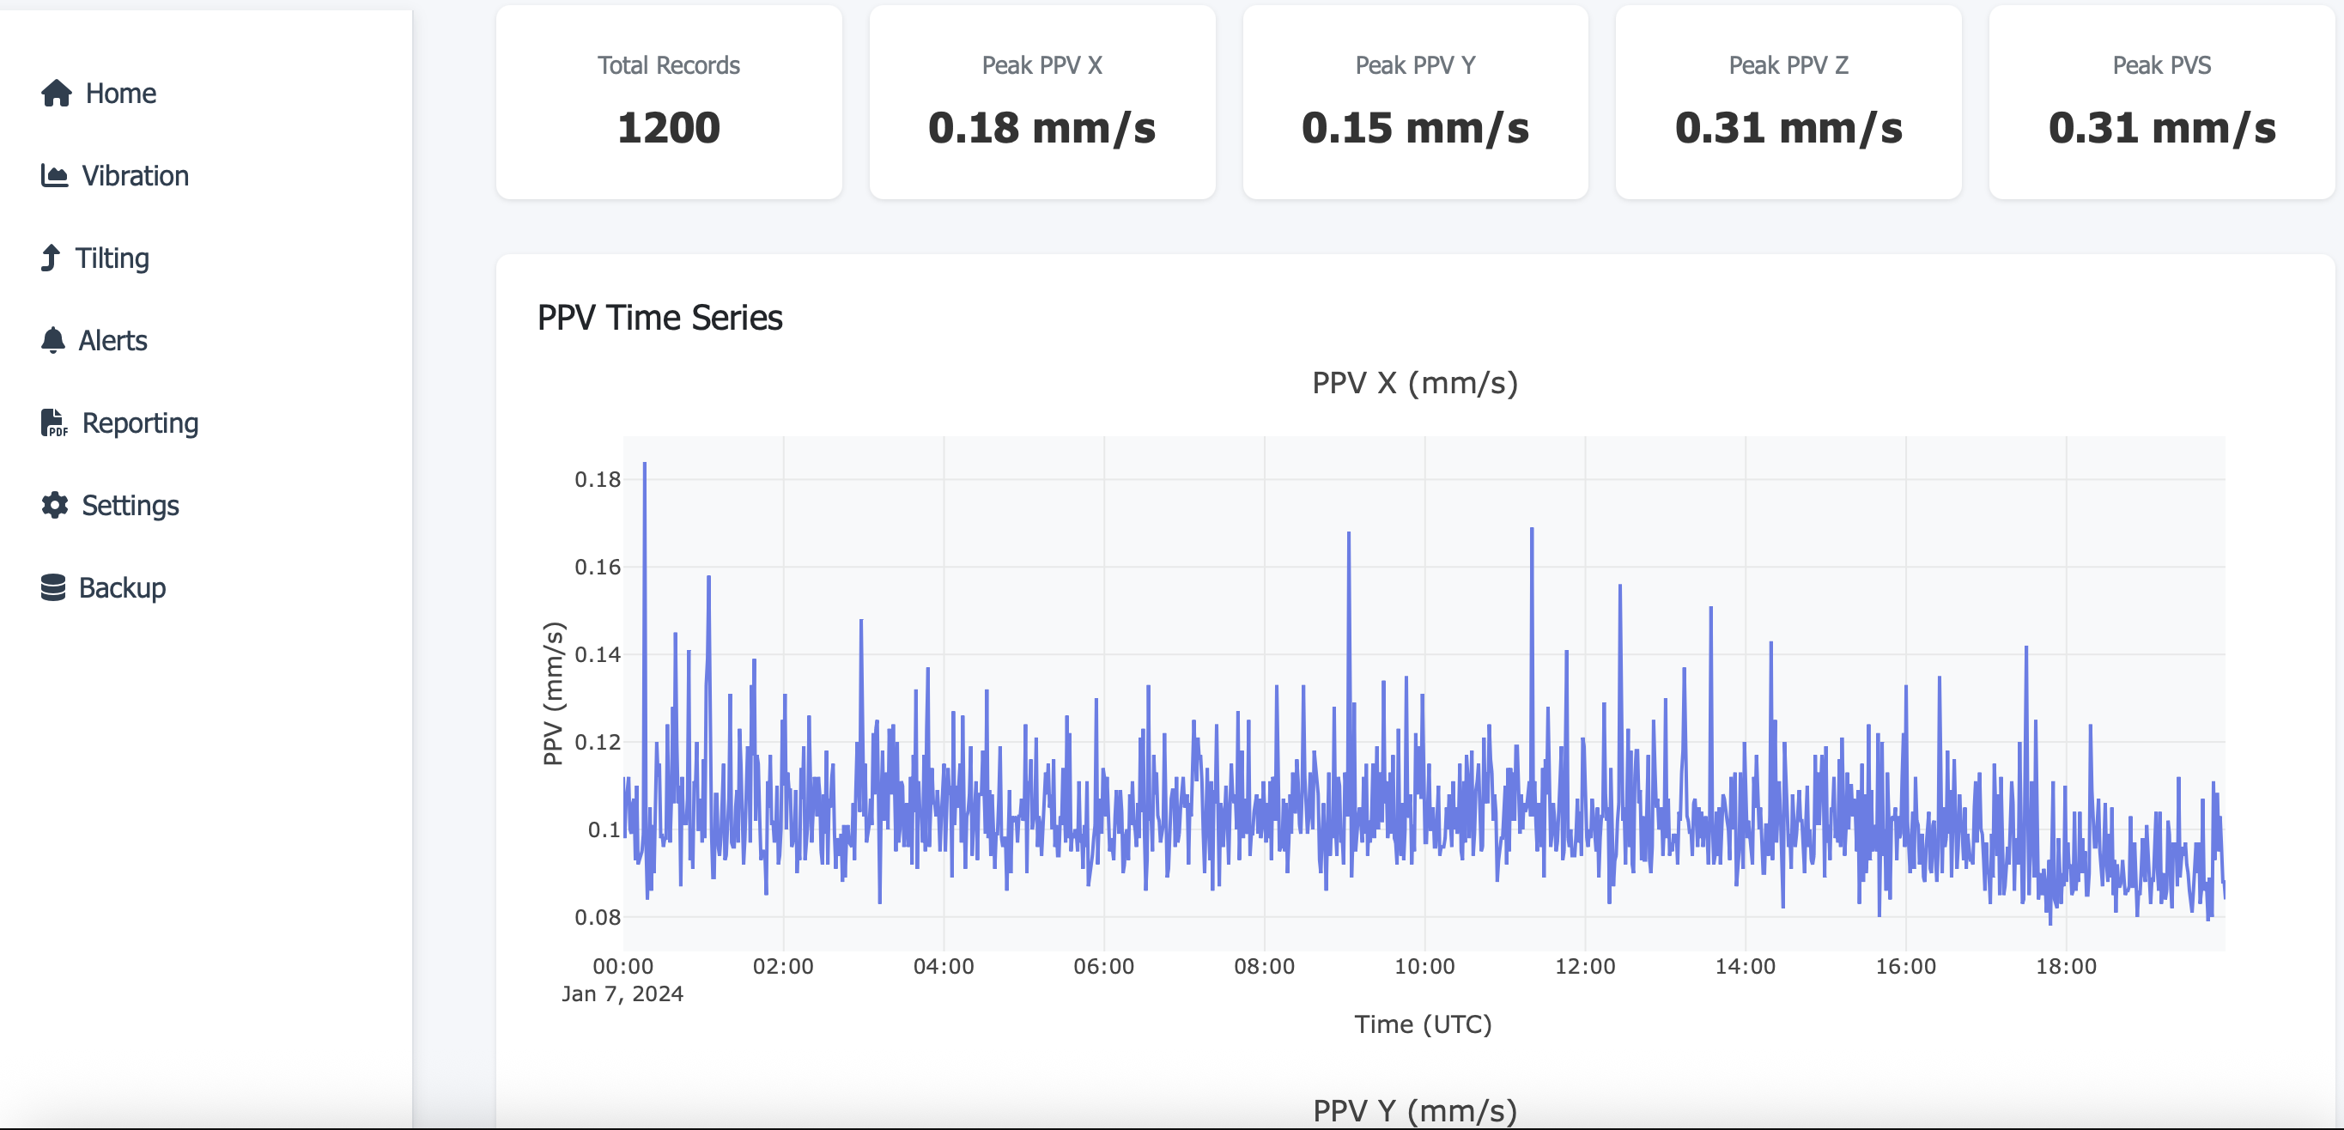Select the Peak PPV X card
2344x1130 pixels.
[x=1041, y=103]
